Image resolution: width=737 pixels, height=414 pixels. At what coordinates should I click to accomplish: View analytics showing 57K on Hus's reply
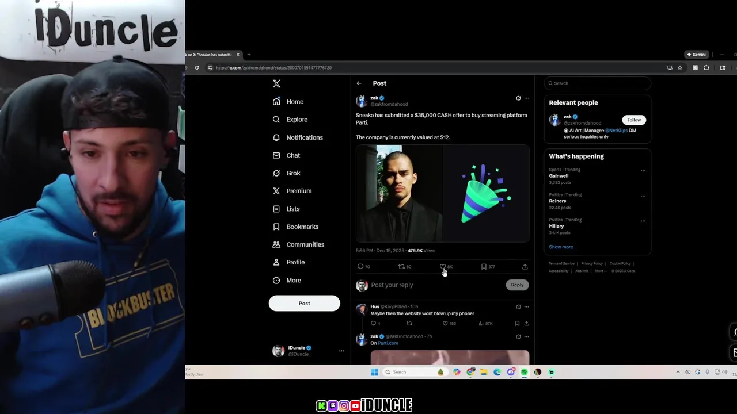coord(485,323)
